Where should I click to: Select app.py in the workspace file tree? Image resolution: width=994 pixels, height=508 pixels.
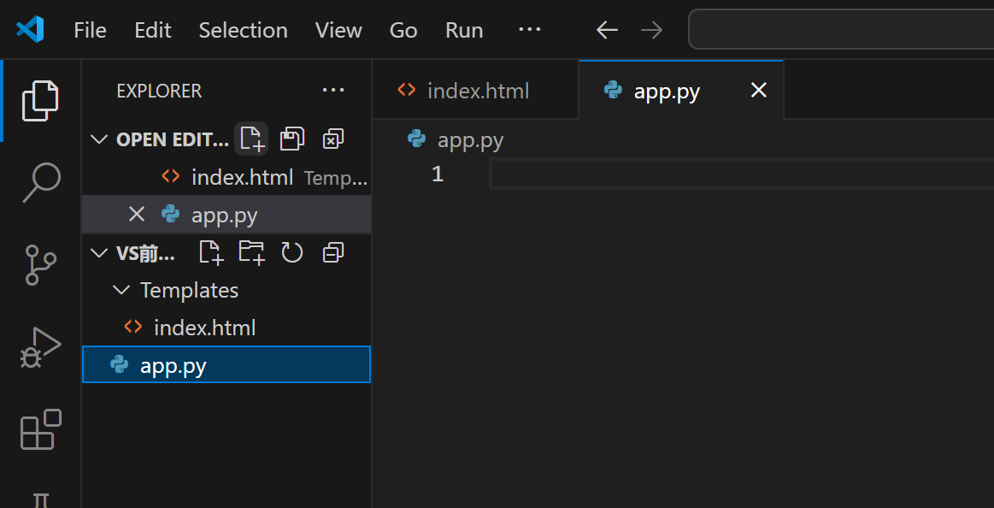pos(226,364)
